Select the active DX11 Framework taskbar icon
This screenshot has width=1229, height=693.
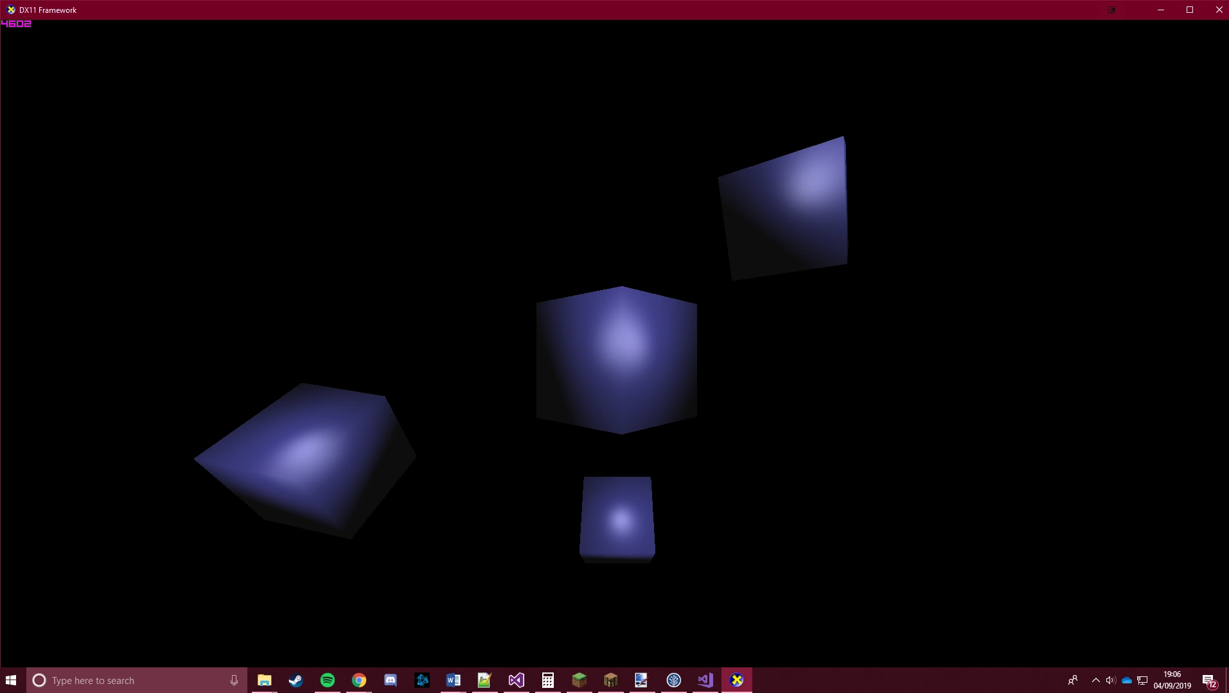(736, 680)
